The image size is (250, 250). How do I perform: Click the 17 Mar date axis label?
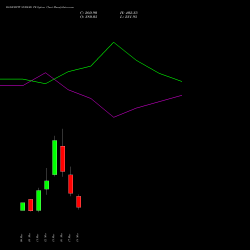click(x=69, y=237)
